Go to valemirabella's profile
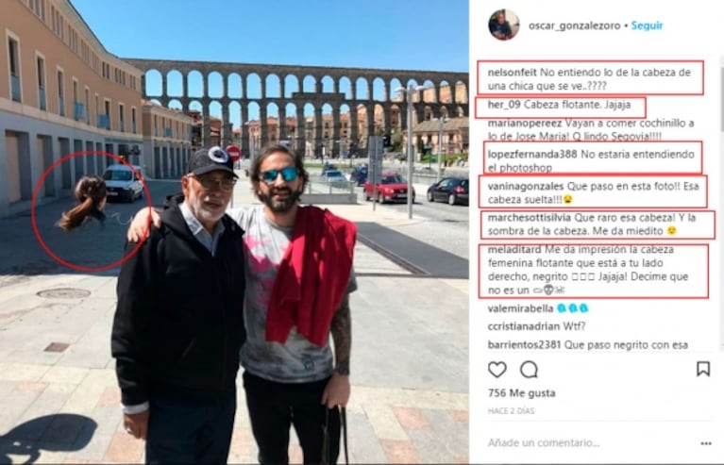 tap(520, 308)
